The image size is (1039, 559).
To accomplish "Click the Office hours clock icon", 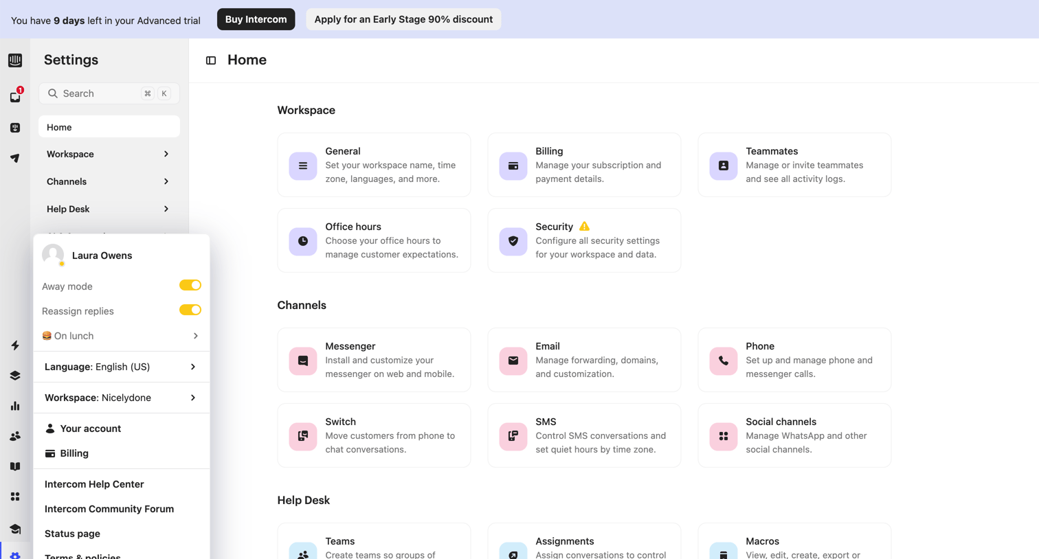I will (303, 241).
